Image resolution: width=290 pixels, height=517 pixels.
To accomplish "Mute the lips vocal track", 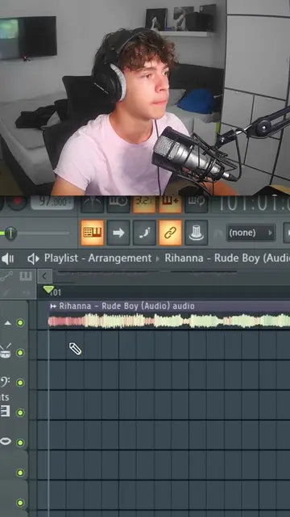I will point(20,443).
